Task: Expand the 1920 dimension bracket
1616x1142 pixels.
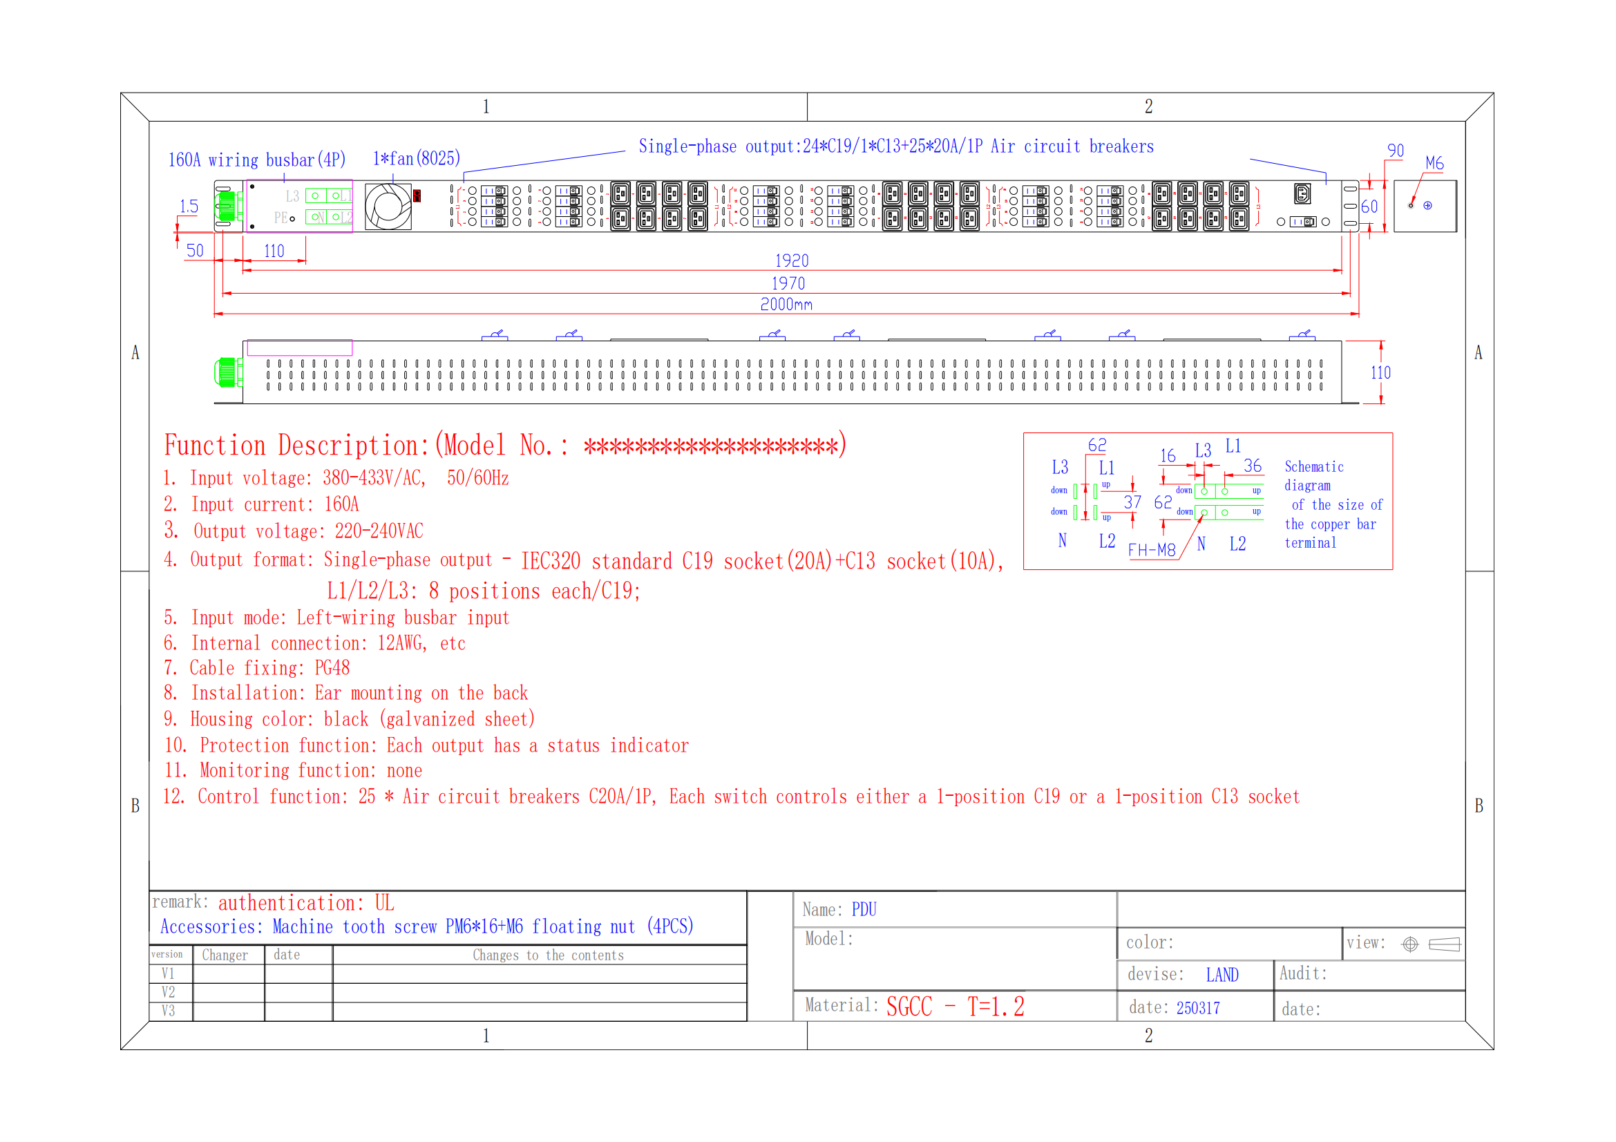Action: [792, 260]
